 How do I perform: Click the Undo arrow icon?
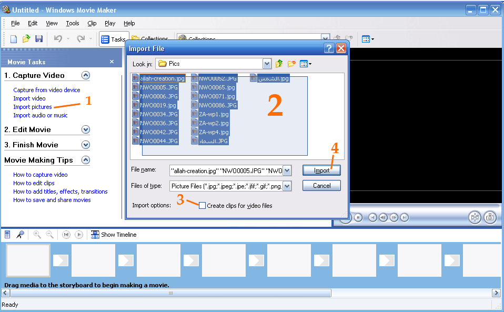click(58, 39)
